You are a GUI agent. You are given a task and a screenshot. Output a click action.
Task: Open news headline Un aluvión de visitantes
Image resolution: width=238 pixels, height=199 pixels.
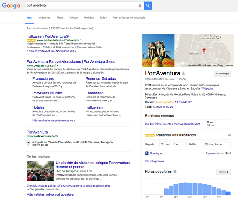[x=93, y=165]
